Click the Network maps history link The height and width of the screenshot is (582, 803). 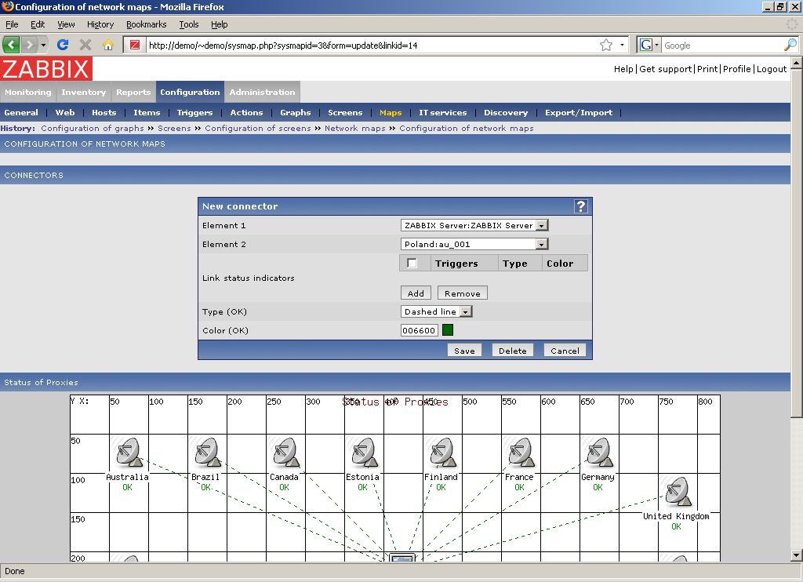(x=355, y=128)
